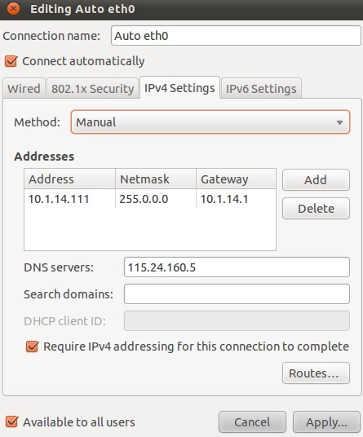Click the Connection name text field
The width and height of the screenshot is (363, 437).
coord(236,36)
